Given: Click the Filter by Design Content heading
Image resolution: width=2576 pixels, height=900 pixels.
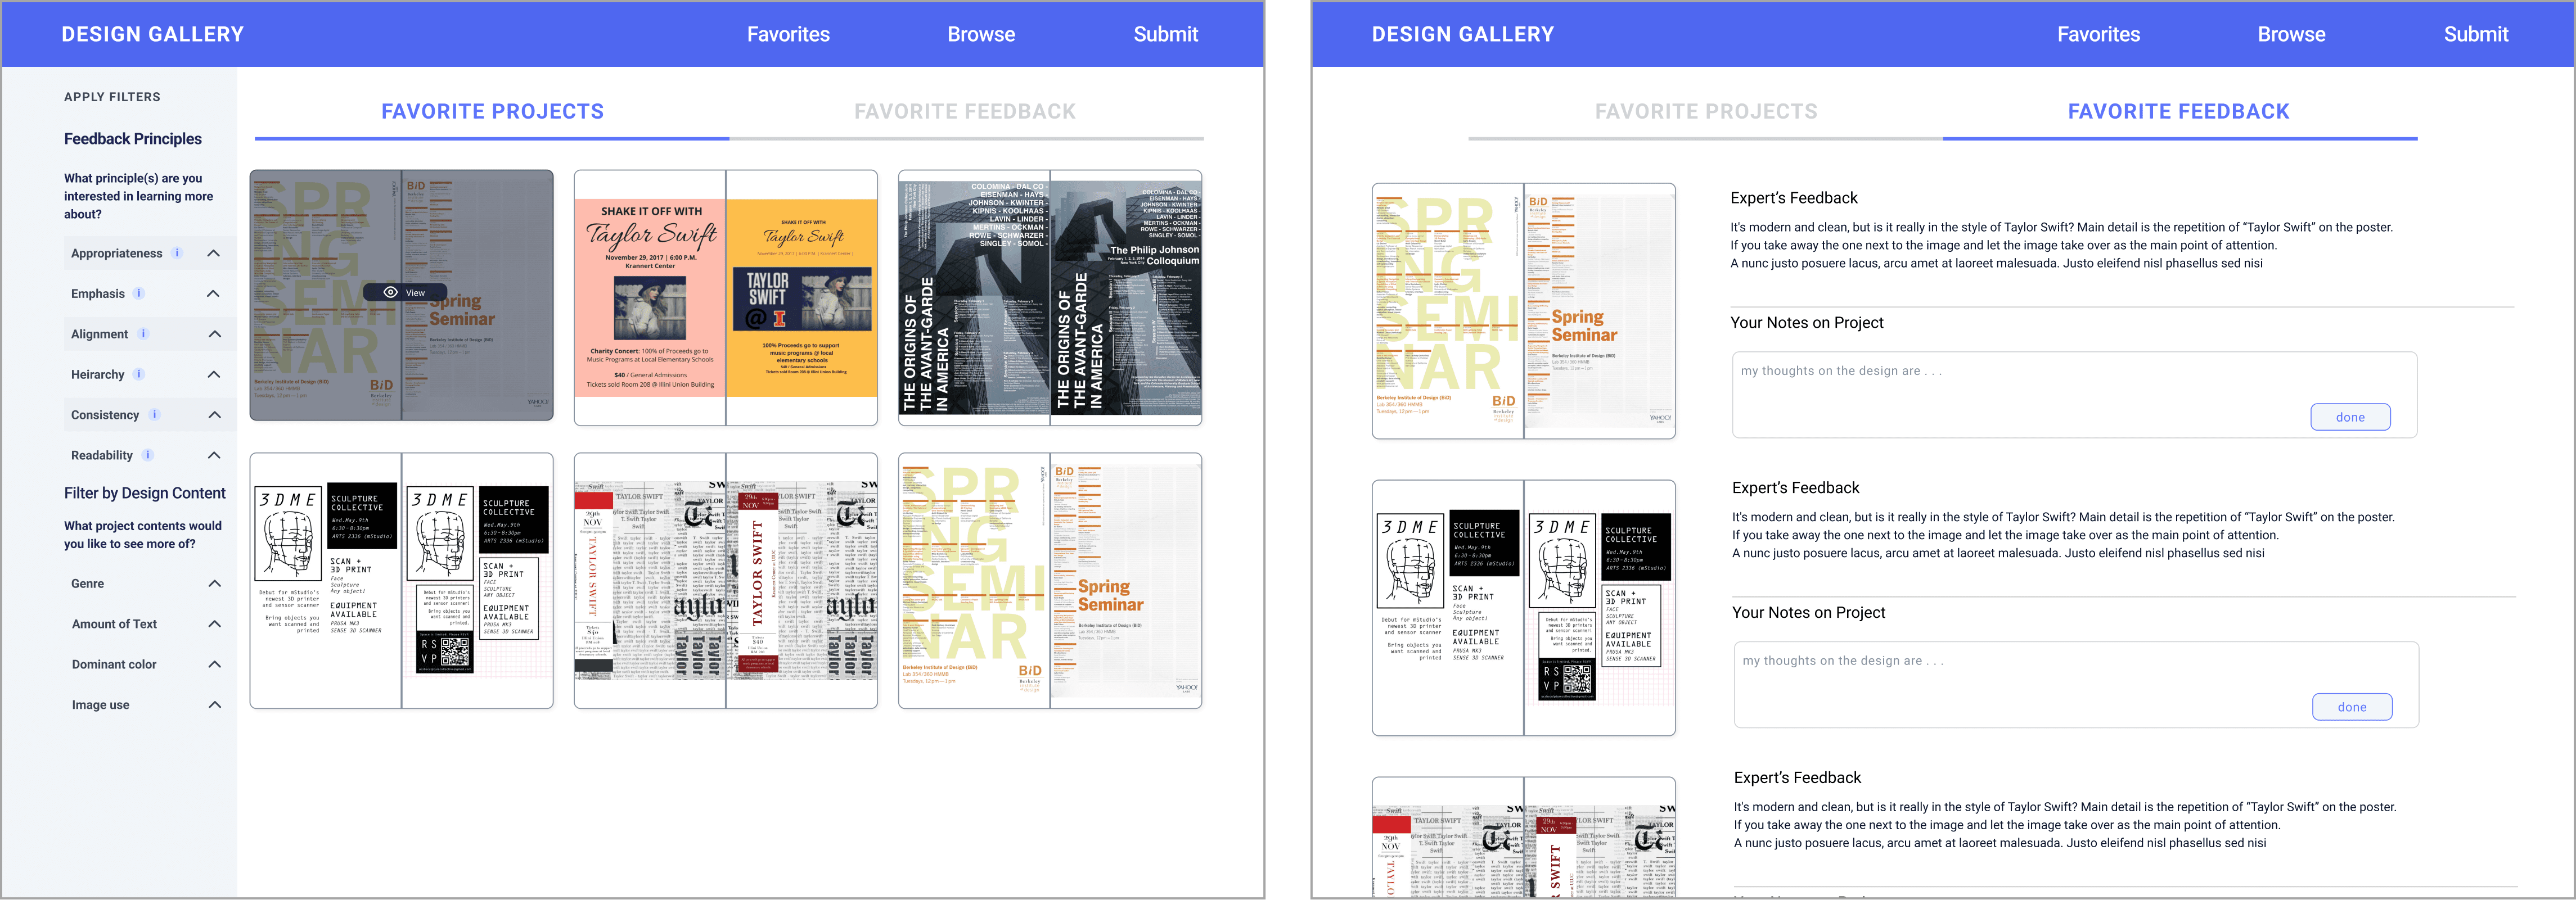Looking at the screenshot, I should [145, 493].
